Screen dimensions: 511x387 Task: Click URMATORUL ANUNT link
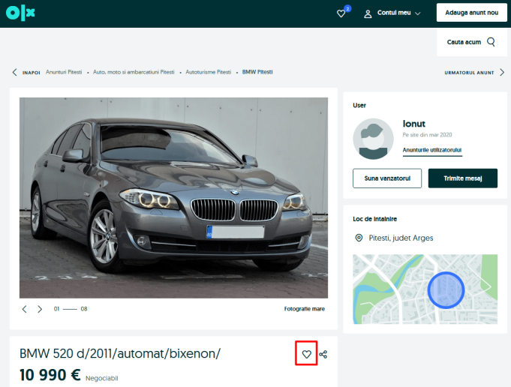click(469, 73)
